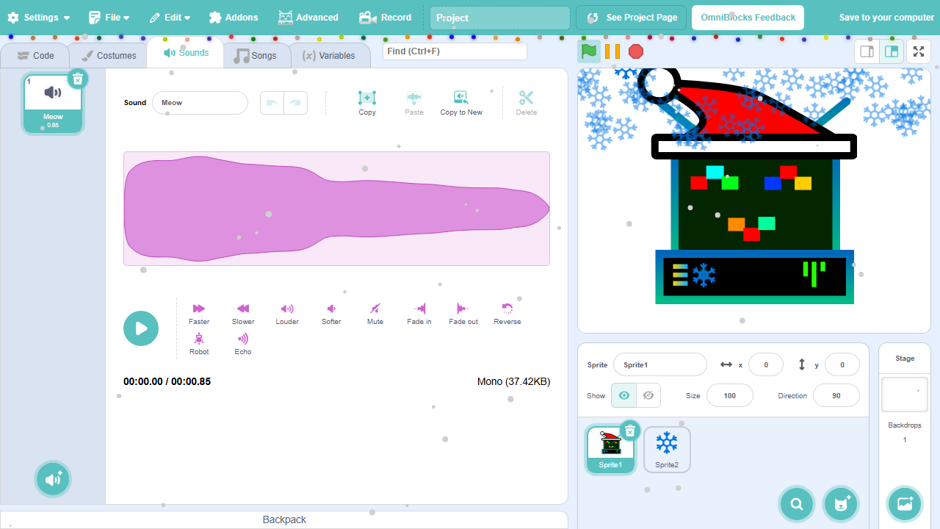Expand the Backpack panel
Viewport: 940px width, 529px height.
coord(284,519)
